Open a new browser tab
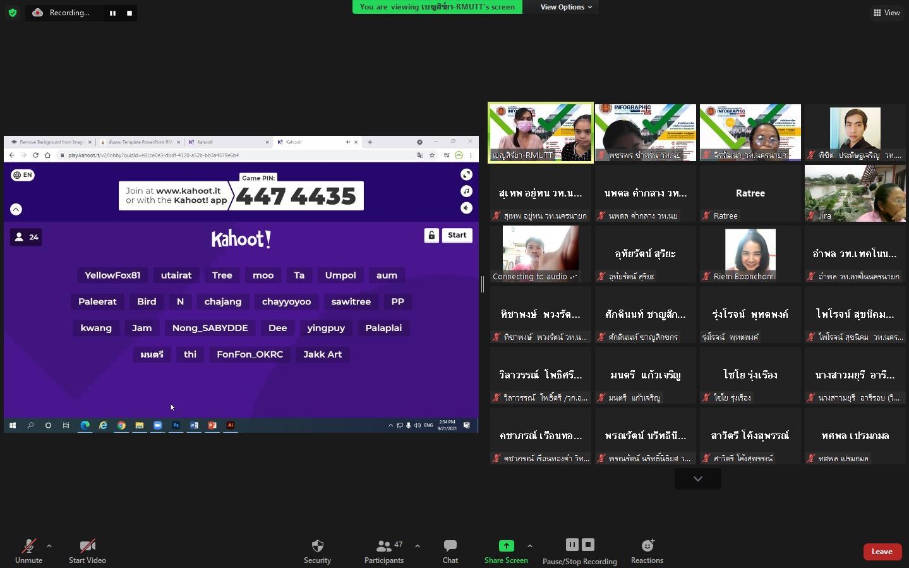Screen dimensions: 909x568 [x=370, y=142]
